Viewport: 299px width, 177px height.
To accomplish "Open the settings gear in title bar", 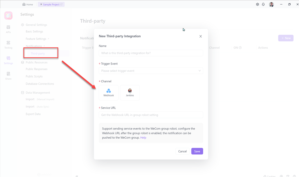I will pos(258,4).
